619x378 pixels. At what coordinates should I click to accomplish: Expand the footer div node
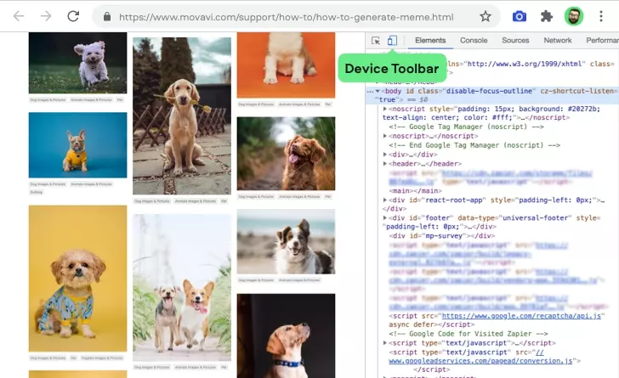[x=385, y=217]
